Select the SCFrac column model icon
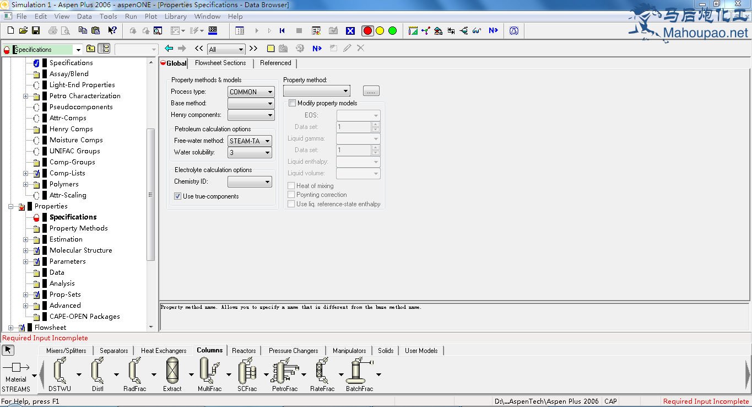 click(x=247, y=370)
